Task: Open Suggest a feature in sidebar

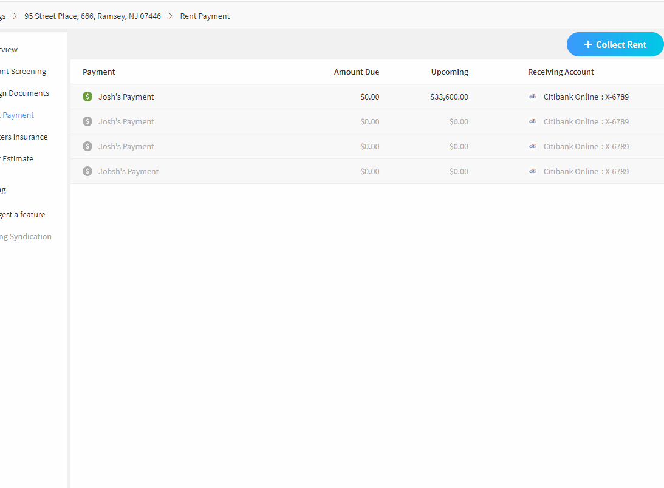Action: (x=22, y=215)
